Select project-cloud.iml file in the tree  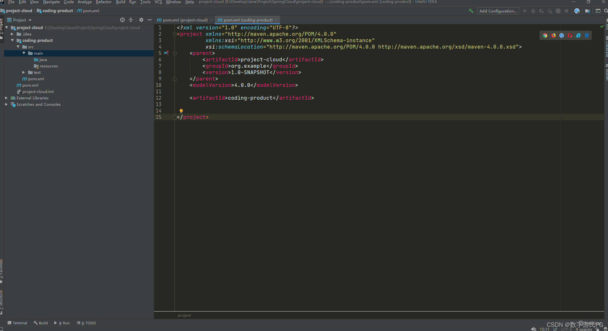pyautogui.click(x=35, y=91)
